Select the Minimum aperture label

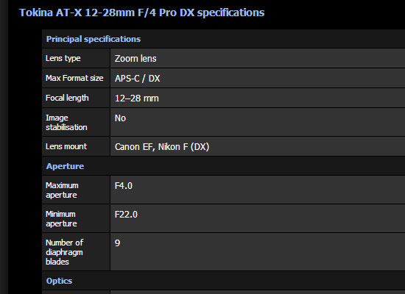click(x=61, y=219)
